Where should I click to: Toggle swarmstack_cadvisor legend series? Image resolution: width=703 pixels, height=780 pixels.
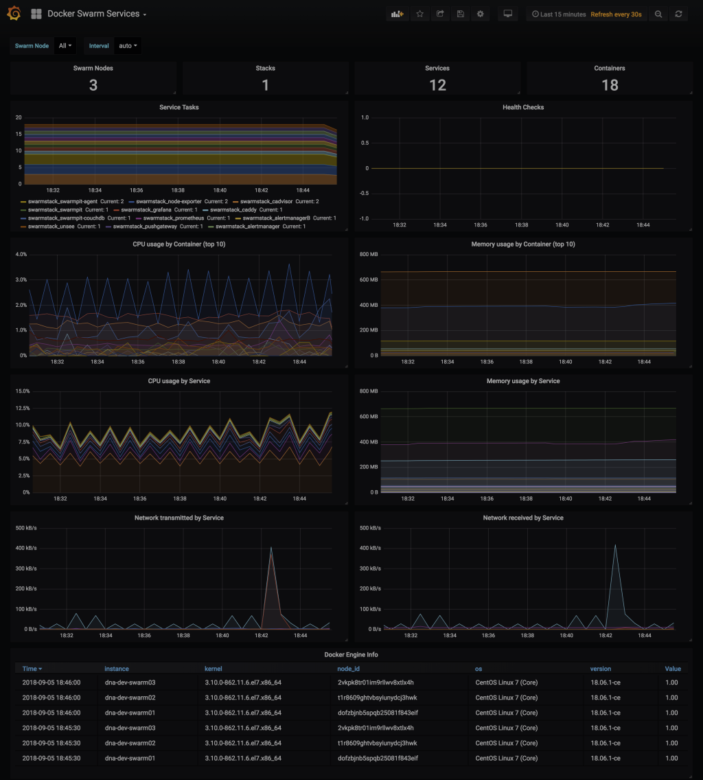[266, 201]
